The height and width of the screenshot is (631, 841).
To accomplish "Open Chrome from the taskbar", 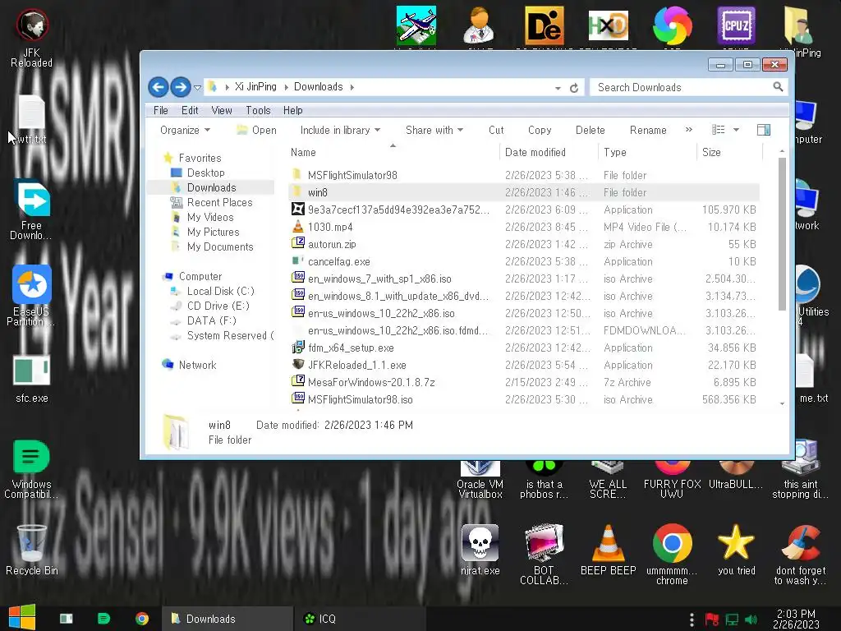I will [x=142, y=619].
